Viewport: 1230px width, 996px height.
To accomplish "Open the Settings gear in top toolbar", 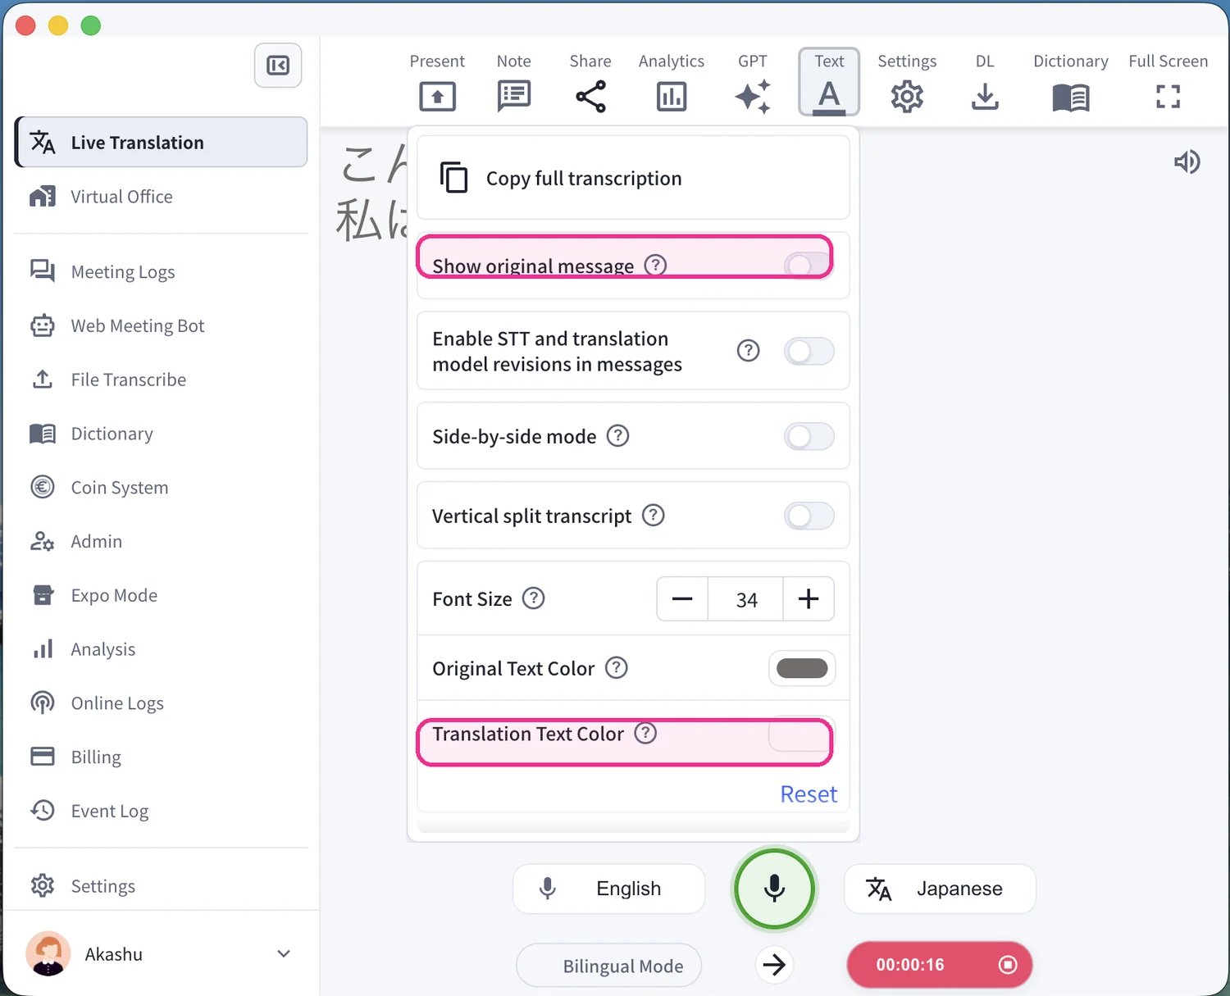I will [x=907, y=97].
